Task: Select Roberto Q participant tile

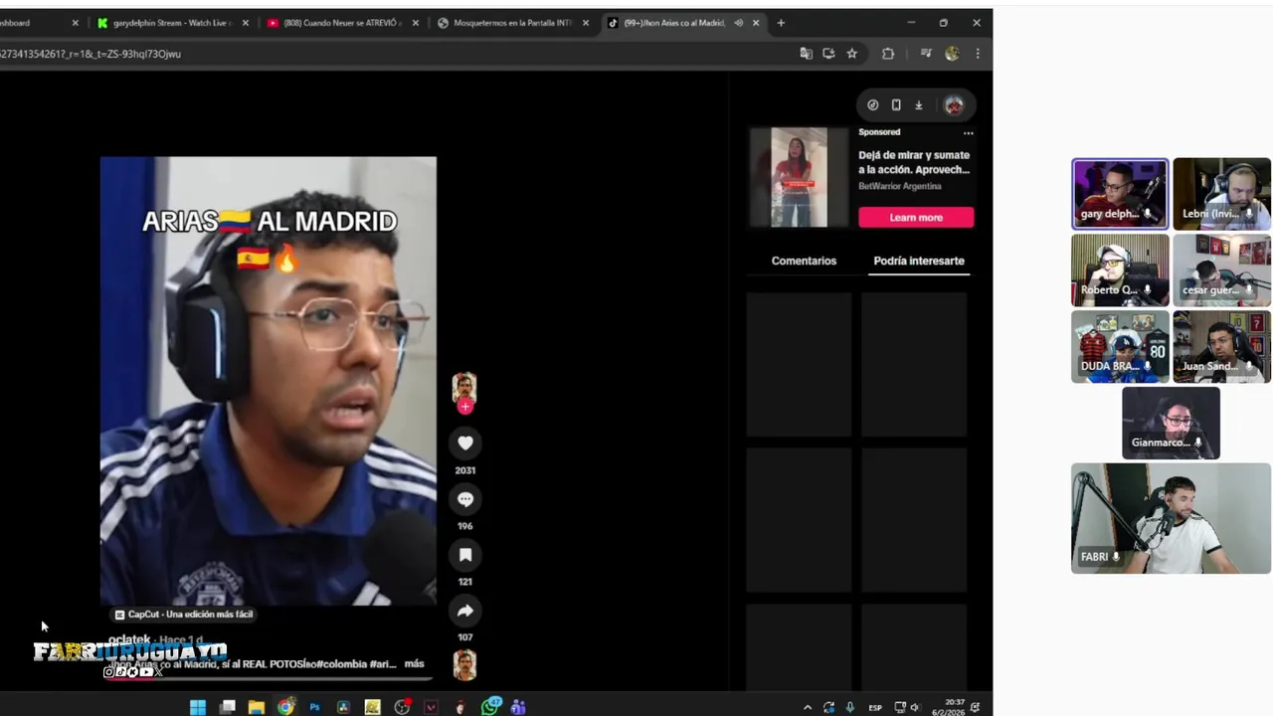Action: [1120, 269]
